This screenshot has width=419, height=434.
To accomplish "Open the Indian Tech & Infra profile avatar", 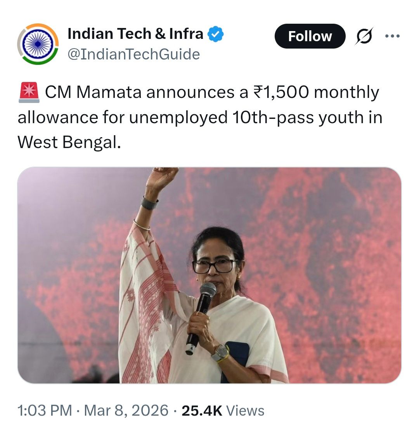I will coord(38,44).
